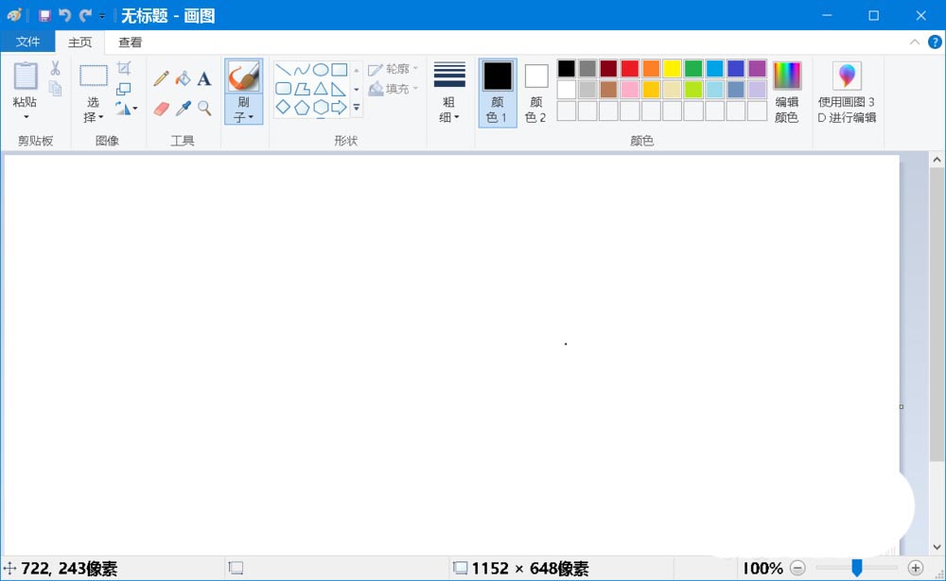Open the File (文件) menu
Viewport: 946px width, 581px height.
point(27,42)
